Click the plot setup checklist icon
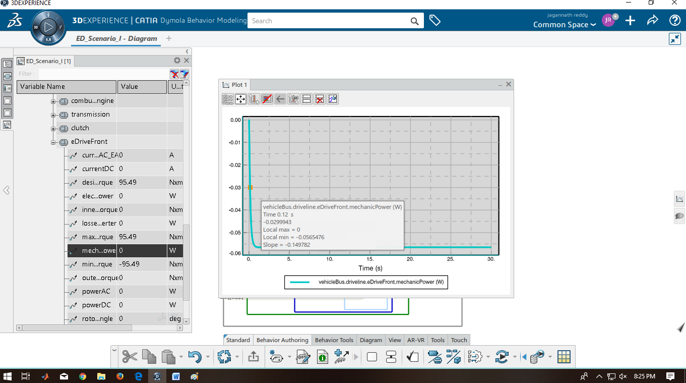 tap(228, 99)
